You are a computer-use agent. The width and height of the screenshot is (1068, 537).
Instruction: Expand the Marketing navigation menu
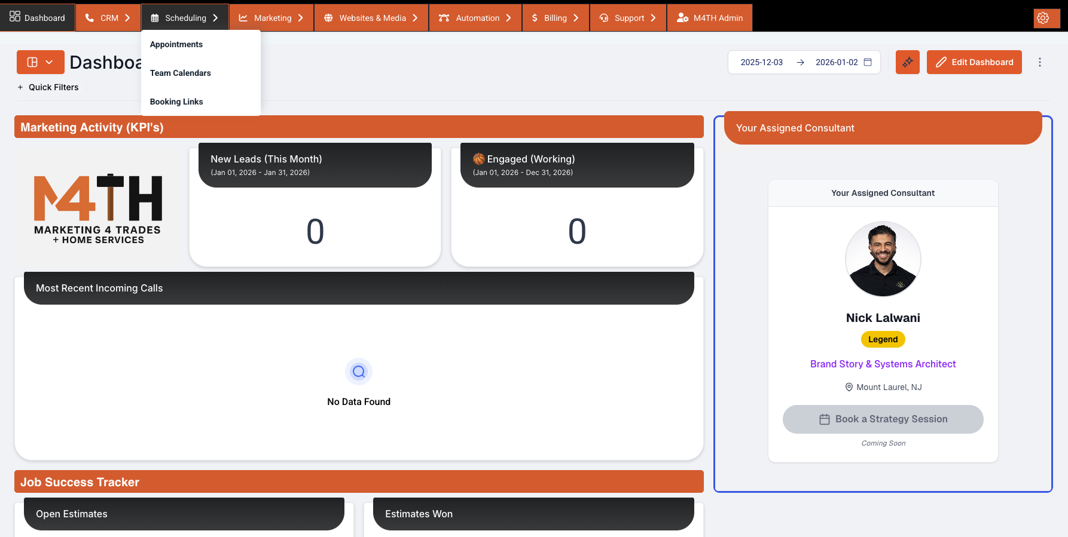[271, 18]
